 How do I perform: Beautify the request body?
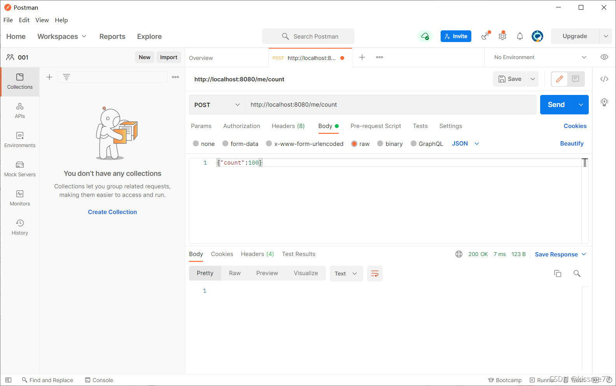(572, 144)
